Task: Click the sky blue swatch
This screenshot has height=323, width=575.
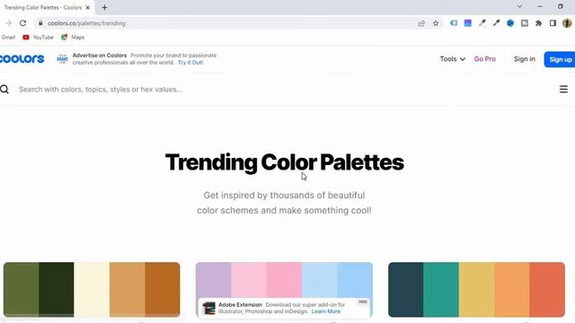Action: click(355, 280)
